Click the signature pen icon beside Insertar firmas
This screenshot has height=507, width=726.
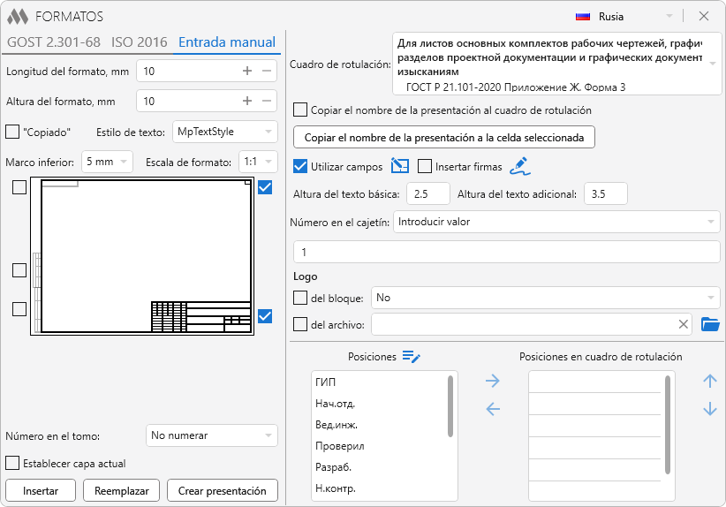pyautogui.click(x=519, y=166)
